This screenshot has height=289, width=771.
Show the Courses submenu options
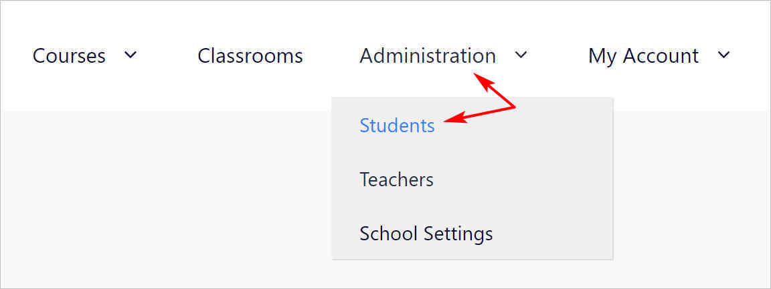(131, 55)
